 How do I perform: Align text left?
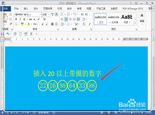[x=62, y=19]
